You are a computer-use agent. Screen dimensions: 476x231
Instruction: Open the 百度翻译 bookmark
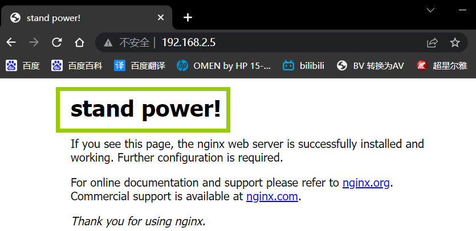pos(140,65)
